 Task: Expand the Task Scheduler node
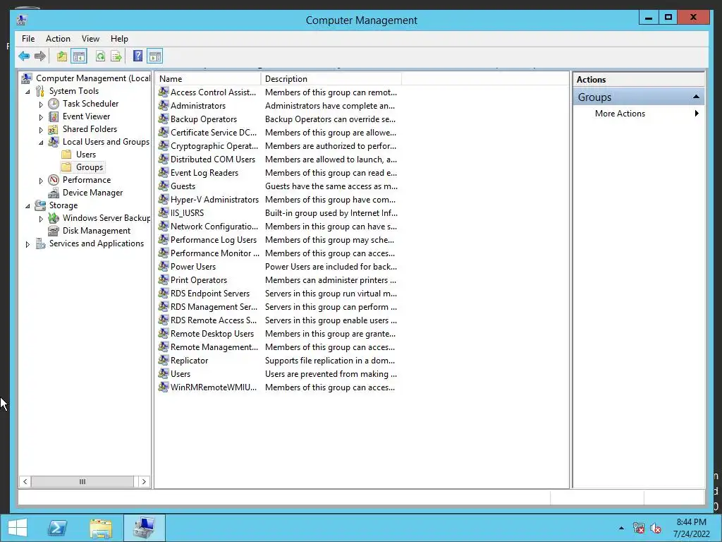tap(41, 104)
